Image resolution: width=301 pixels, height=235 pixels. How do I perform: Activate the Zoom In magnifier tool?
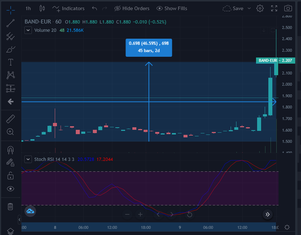(x=10, y=132)
